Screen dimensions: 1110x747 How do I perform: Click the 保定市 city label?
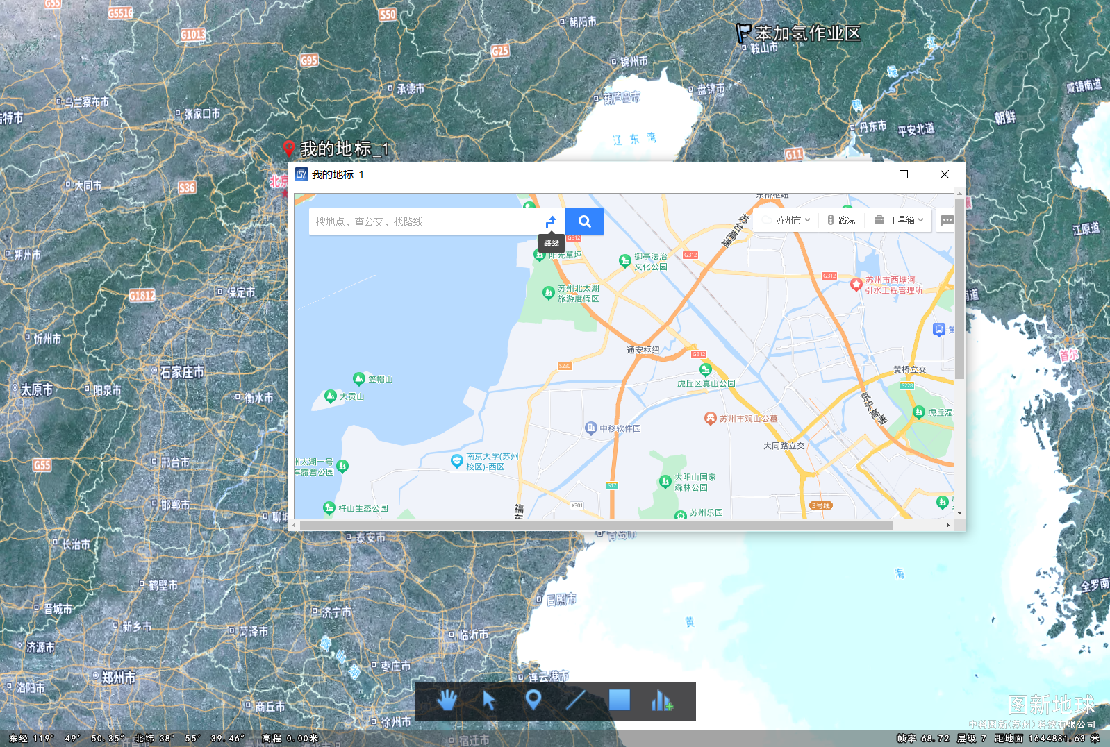pyautogui.click(x=240, y=292)
